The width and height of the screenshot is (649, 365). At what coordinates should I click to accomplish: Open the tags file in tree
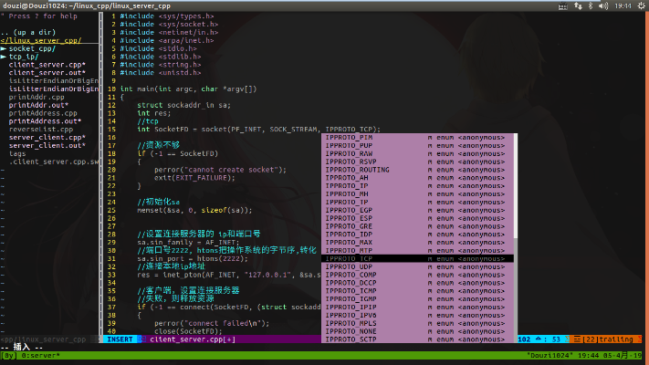click(x=17, y=153)
